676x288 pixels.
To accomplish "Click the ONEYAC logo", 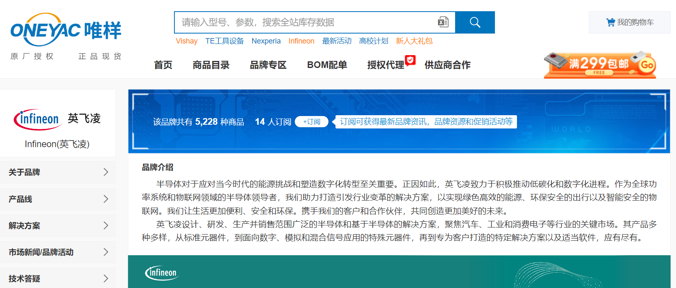I will tap(66, 30).
